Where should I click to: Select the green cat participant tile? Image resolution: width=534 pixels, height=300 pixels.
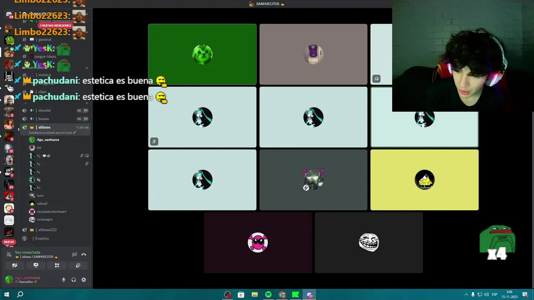point(202,54)
